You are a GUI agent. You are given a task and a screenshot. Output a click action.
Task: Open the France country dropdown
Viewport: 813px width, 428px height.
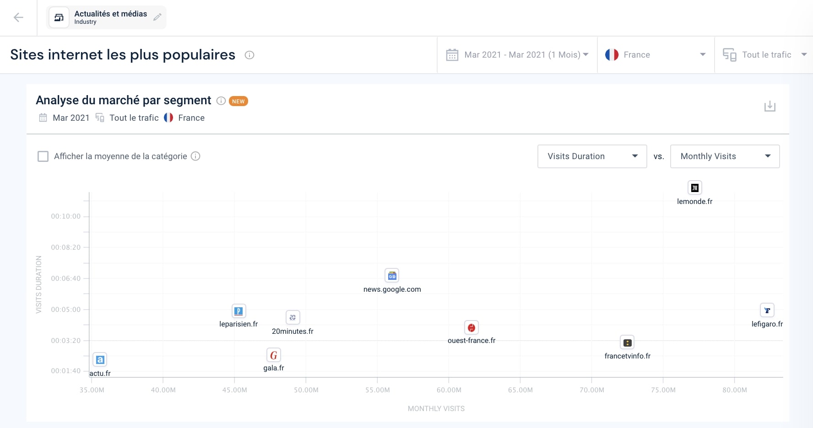(x=656, y=55)
